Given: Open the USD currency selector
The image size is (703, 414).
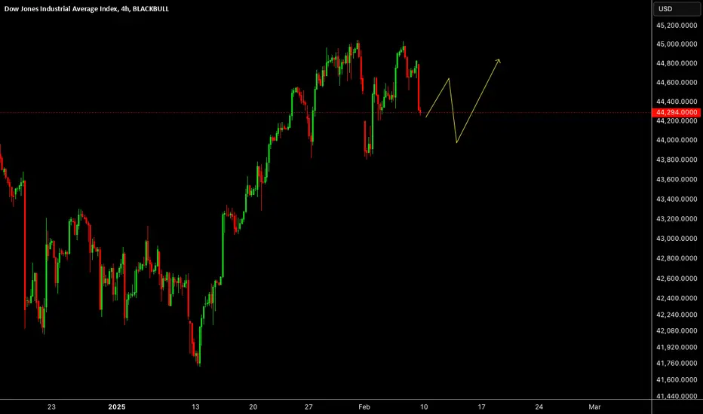Looking at the screenshot, I should point(677,9).
